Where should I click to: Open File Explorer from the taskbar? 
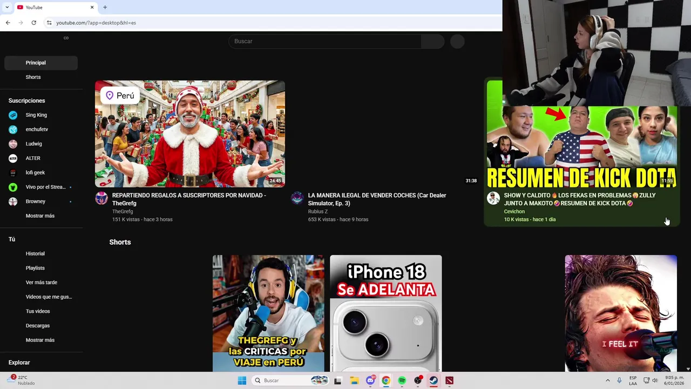click(x=354, y=380)
